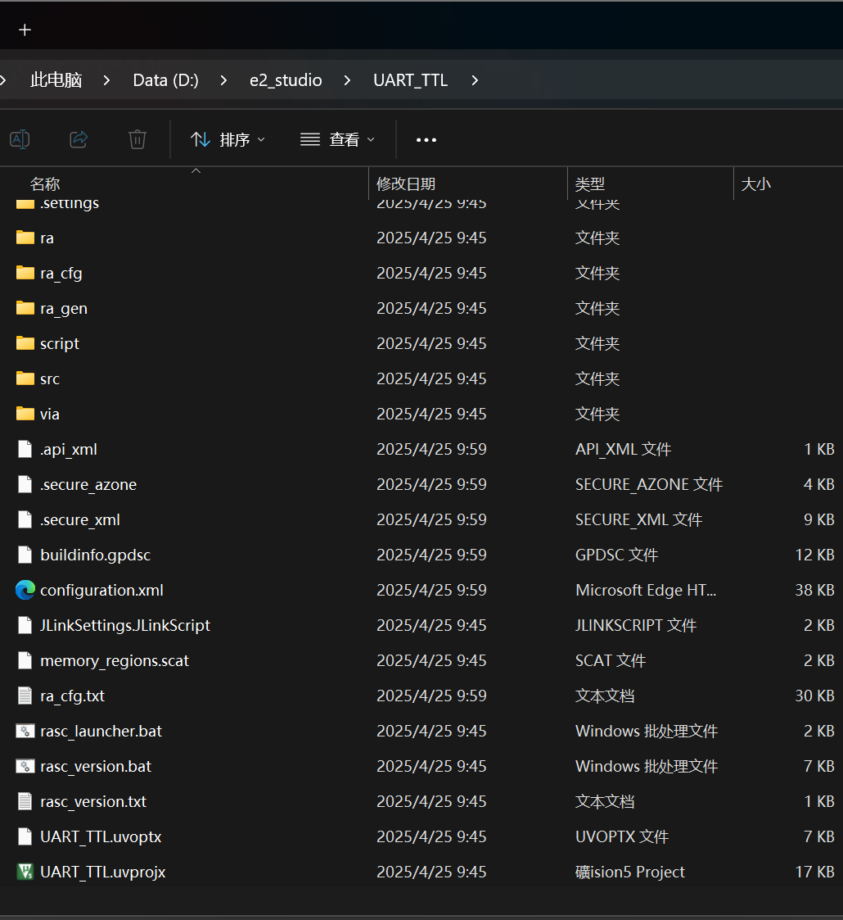Expand chevron after 此电脑 breadcrumb
Viewport: 843px width, 920px height.
tap(106, 79)
